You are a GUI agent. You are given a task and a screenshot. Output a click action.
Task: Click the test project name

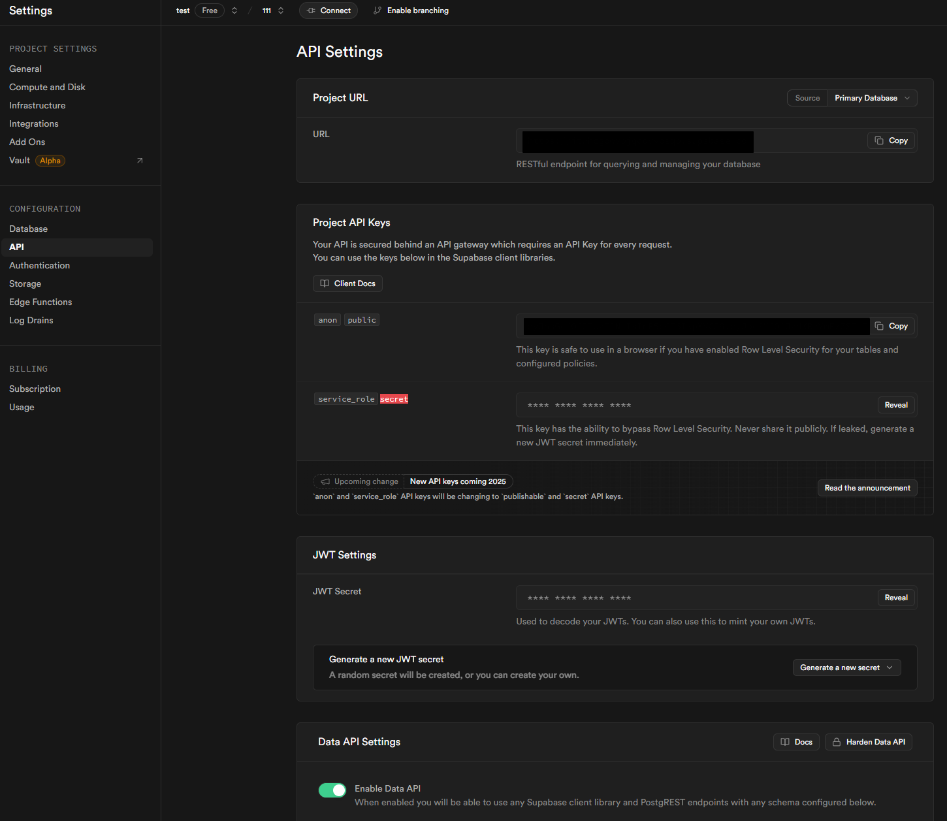coord(183,10)
